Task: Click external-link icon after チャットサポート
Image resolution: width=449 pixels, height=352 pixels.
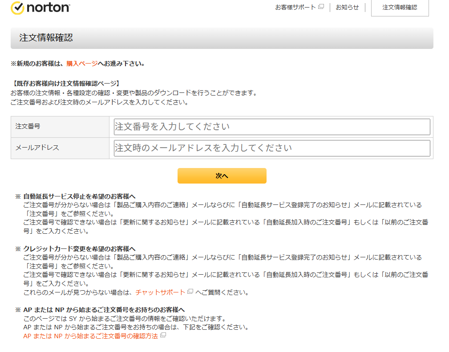Action: click(190, 292)
